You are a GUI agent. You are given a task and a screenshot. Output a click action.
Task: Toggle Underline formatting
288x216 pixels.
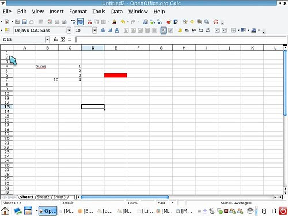click(x=117, y=31)
